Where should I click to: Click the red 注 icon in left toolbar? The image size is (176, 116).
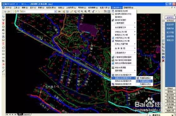tap(3, 43)
